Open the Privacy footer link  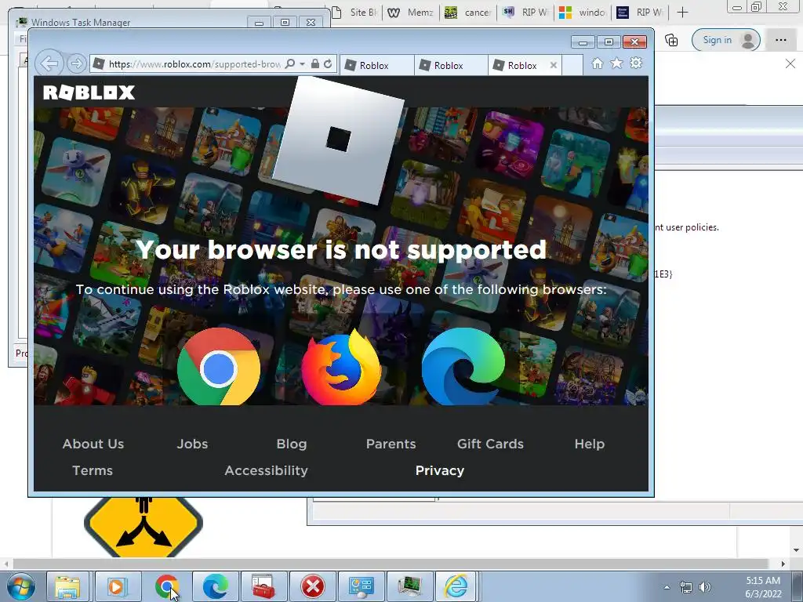pos(440,470)
